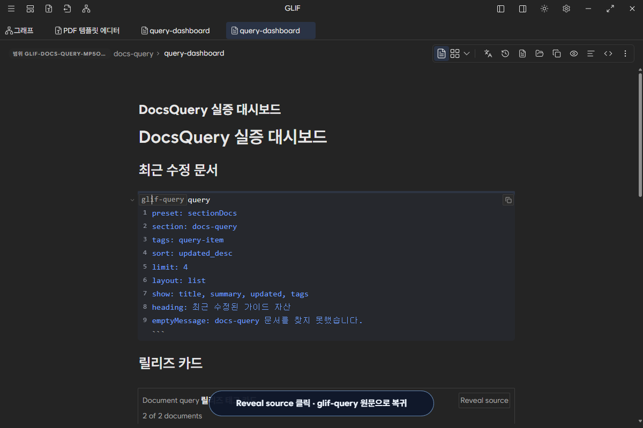Viewport: 643px width, 428px height.
Task: Open the hamburger main menu
Action: (x=11, y=9)
